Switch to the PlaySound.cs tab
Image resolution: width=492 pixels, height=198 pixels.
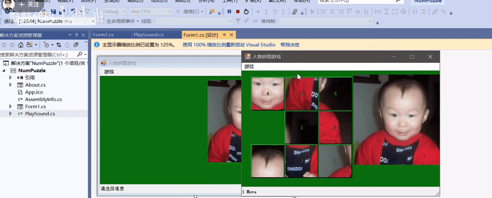[149, 35]
